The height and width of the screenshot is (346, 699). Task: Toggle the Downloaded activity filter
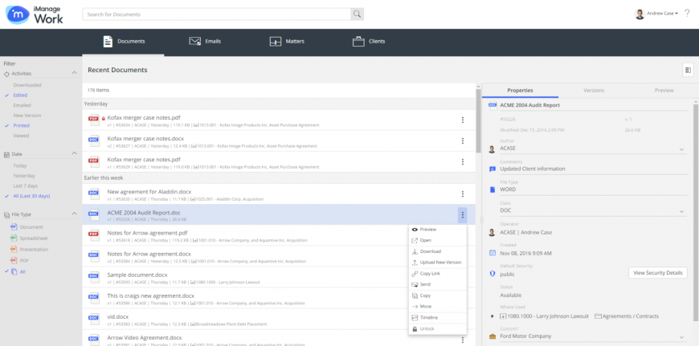pyautogui.click(x=27, y=85)
